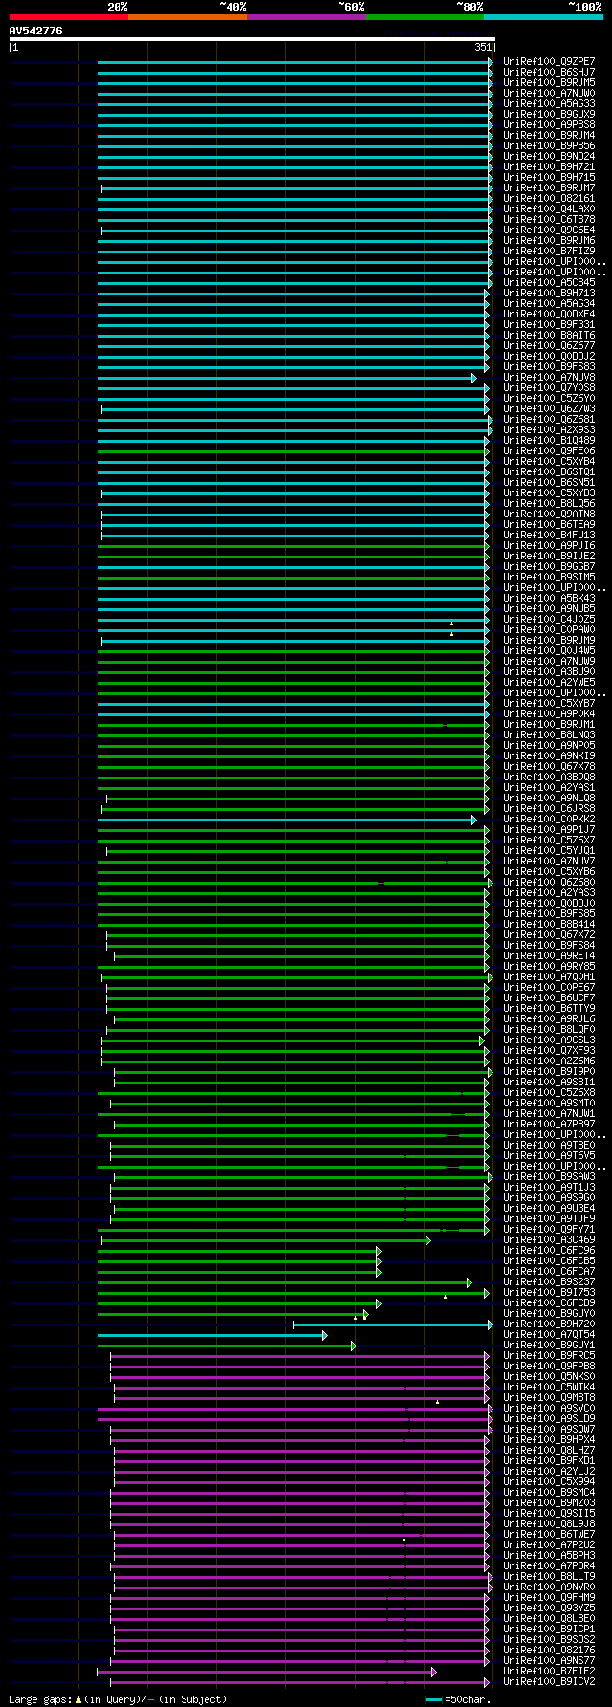Click label UniRef100_B9GGB7
The image size is (612, 1707).
(549, 566)
